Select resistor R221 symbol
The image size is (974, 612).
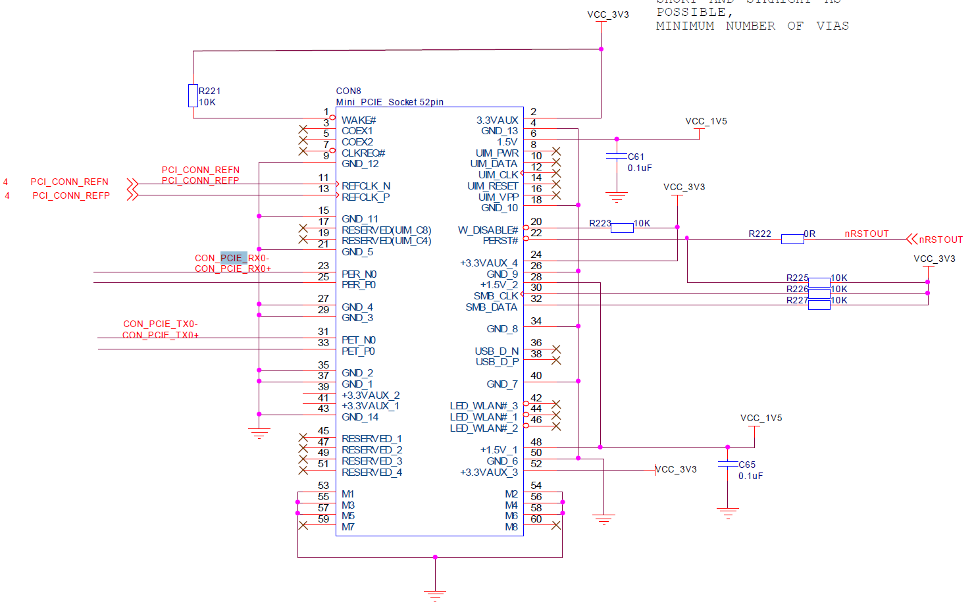pos(193,95)
